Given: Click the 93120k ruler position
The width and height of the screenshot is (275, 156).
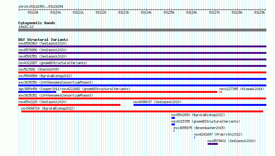Looking at the screenshot, I should (x=56, y=12).
